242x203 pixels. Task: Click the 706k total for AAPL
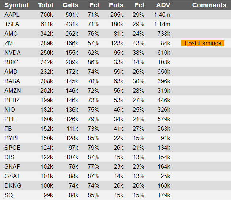pos(47,15)
